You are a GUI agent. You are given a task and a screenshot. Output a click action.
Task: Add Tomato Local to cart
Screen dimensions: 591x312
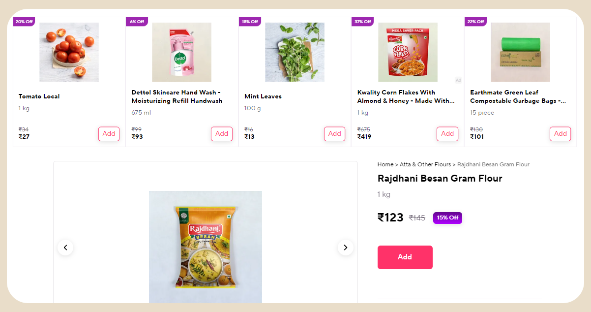(x=109, y=134)
